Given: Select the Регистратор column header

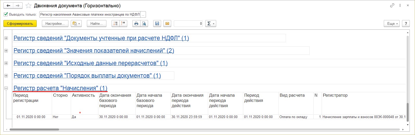Looking at the screenshot, I should [x=364, y=103].
